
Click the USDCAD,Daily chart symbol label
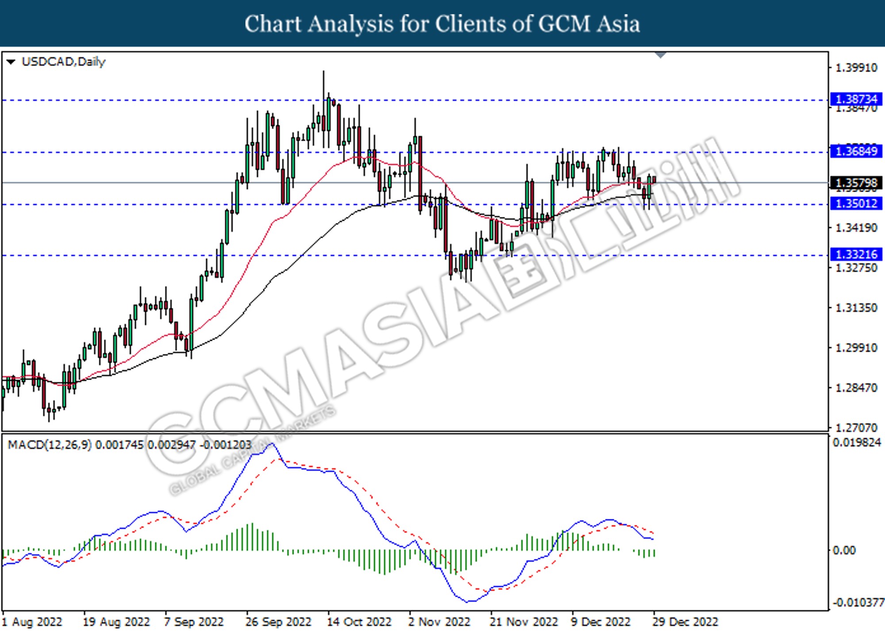click(x=63, y=62)
